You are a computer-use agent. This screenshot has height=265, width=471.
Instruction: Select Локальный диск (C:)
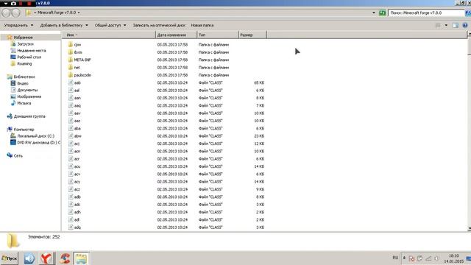click(35, 136)
